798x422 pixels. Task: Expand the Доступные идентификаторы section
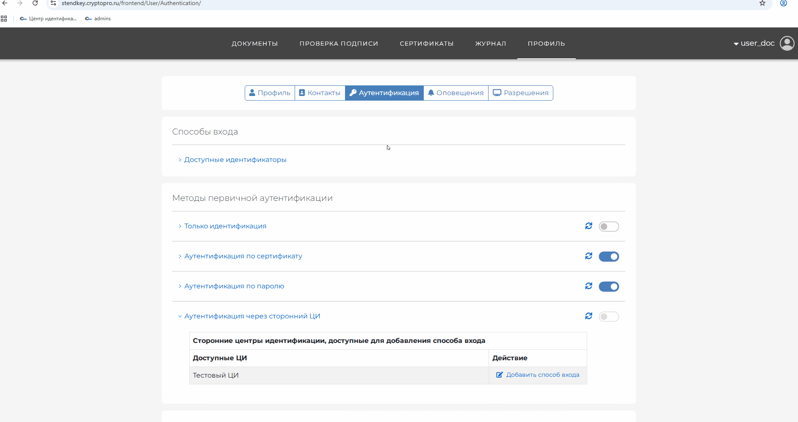click(235, 160)
